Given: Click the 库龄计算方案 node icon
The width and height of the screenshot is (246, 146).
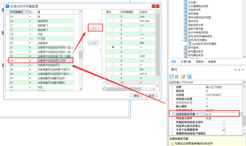Looking at the screenshot, I should tap(185, 29).
